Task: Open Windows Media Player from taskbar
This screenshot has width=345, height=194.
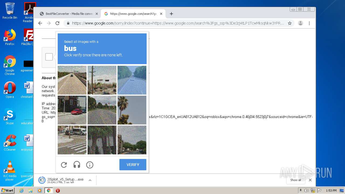Action: (40, 190)
